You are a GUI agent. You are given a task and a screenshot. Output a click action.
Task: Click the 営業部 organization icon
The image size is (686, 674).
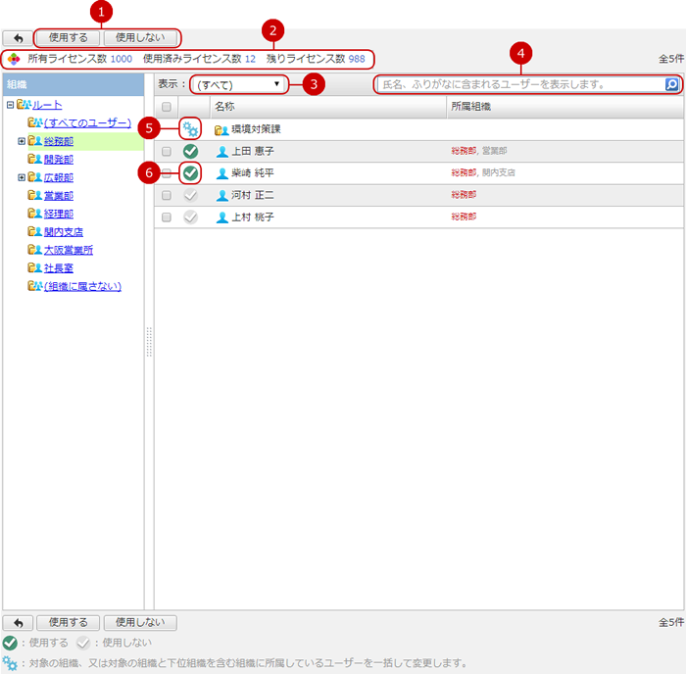[35, 195]
